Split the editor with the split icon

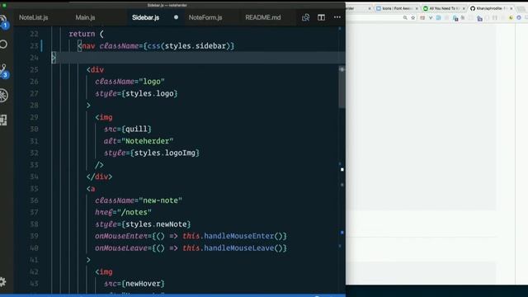(321, 17)
